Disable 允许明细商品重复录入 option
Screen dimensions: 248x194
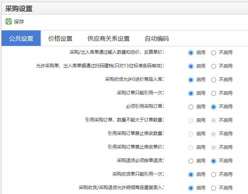(x=213, y=188)
